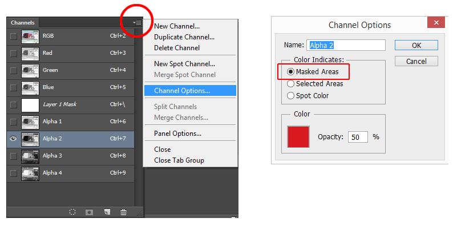Focus the Opacity percentage field
Screen dimensions: 453x226
(358, 137)
